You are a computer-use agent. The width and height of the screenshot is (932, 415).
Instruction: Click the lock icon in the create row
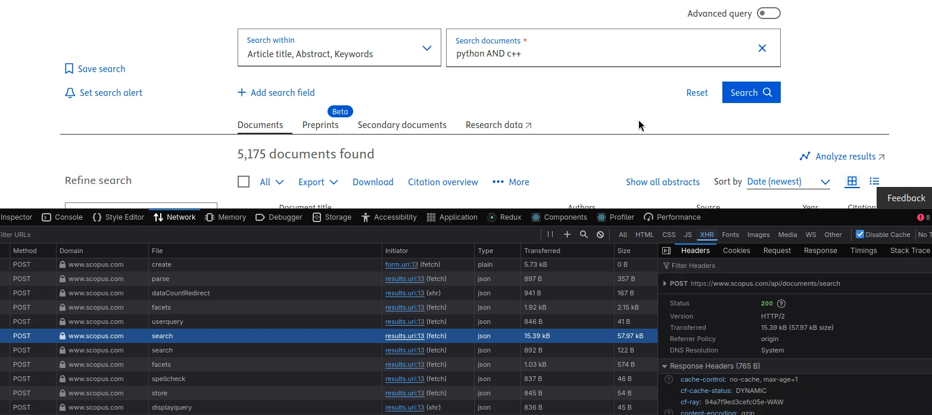tap(63, 264)
